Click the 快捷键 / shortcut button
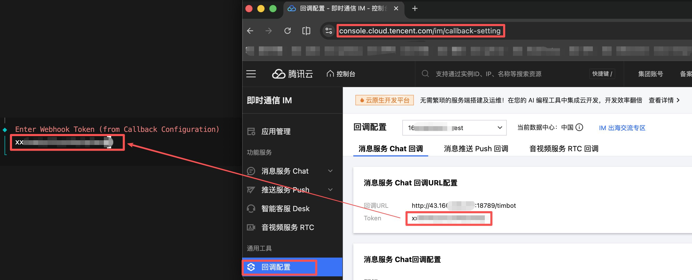 coord(602,74)
